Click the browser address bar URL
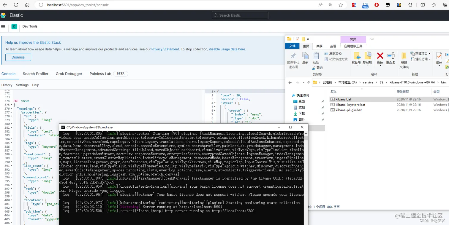The image size is (449, 225). pos(78,5)
